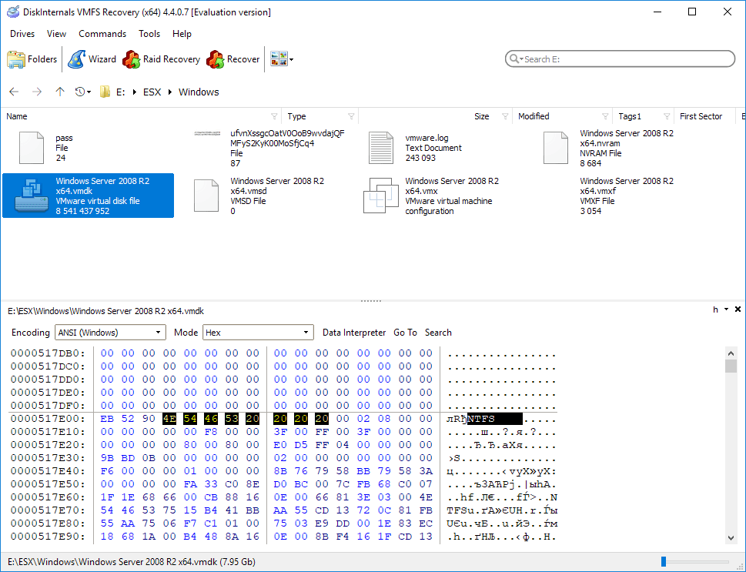Viewport: 746px width, 572px height.
Task: Open the Mode combo box
Action: click(x=259, y=332)
